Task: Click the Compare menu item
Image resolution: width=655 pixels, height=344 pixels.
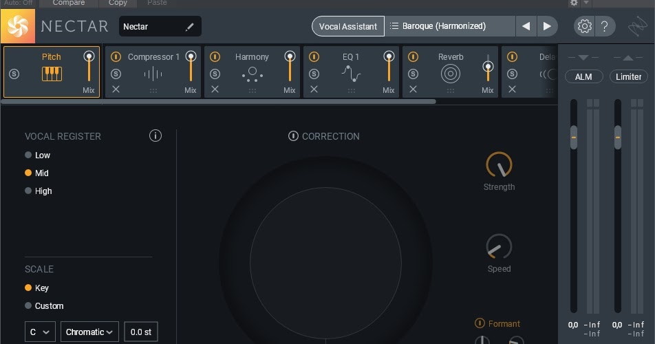Action: [69, 3]
